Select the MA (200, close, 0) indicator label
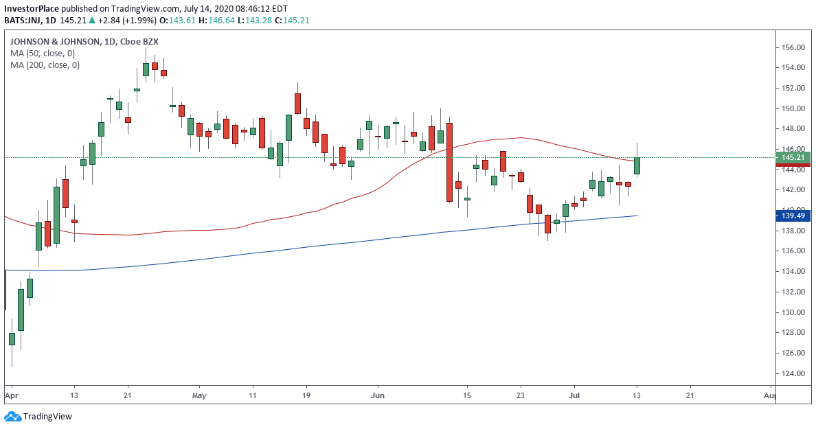 (x=45, y=65)
